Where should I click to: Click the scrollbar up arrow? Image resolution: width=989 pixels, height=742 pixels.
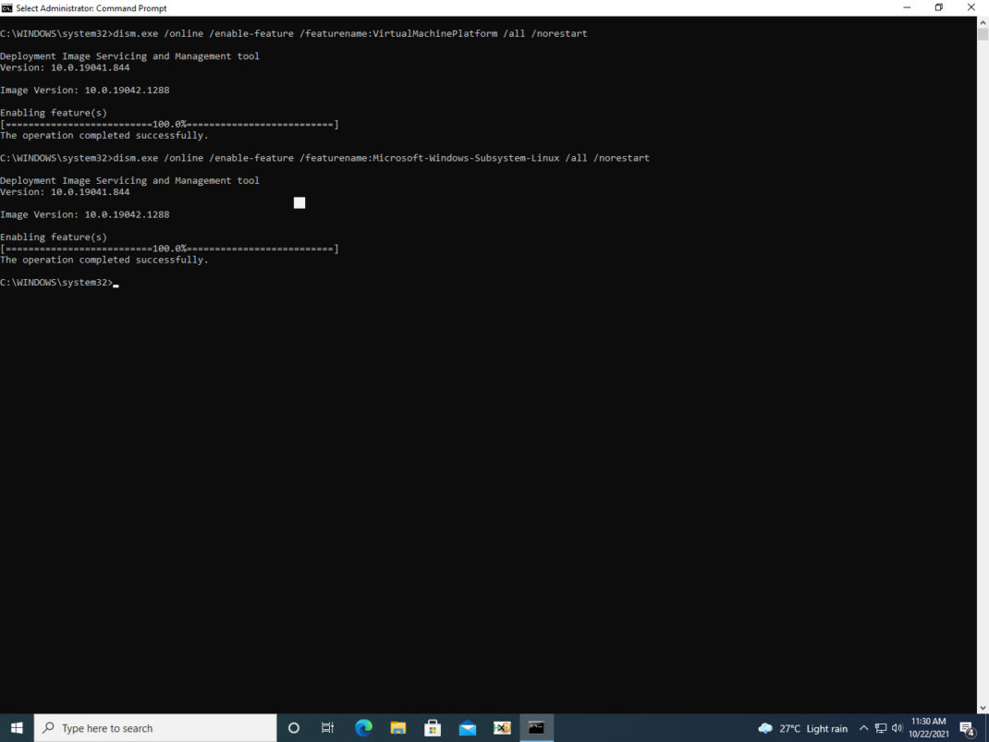[983, 22]
